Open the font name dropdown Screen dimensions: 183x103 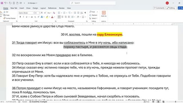coord(33,13)
